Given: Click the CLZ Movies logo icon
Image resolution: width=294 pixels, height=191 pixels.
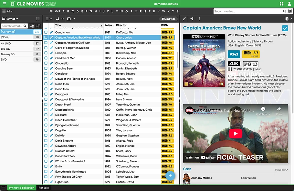Looking at the screenshot, I should (x=13, y=4).
